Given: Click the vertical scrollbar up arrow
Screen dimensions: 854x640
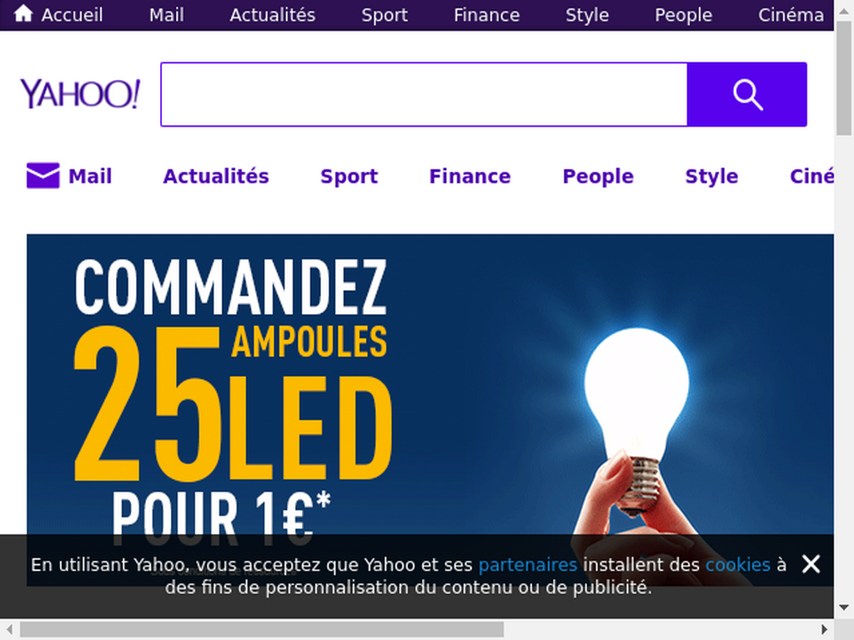Looking at the screenshot, I should coord(844,10).
